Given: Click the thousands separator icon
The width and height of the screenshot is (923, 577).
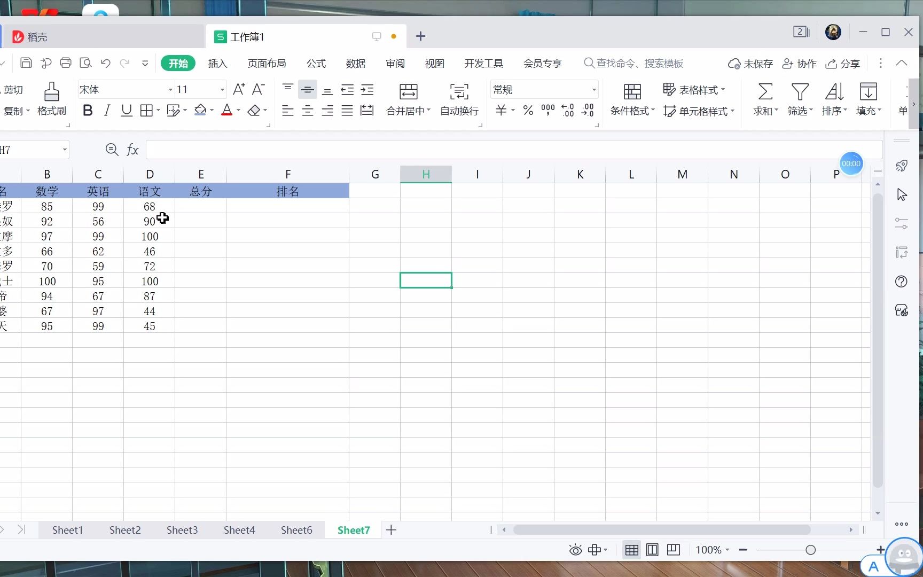Looking at the screenshot, I should coord(548,111).
